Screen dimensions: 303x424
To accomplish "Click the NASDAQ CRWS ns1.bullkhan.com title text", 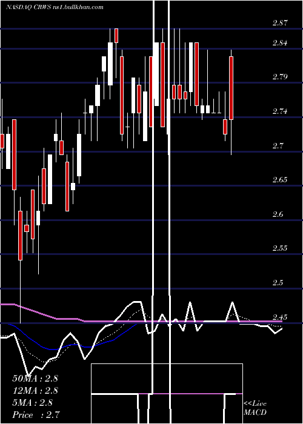I will pyautogui.click(x=55, y=7).
